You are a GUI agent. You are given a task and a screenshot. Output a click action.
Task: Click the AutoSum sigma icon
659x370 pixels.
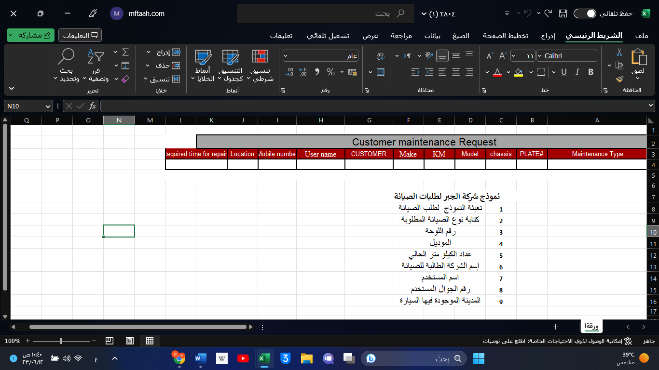(x=125, y=52)
